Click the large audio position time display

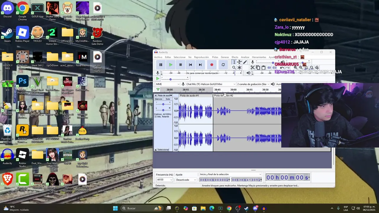coord(288,177)
